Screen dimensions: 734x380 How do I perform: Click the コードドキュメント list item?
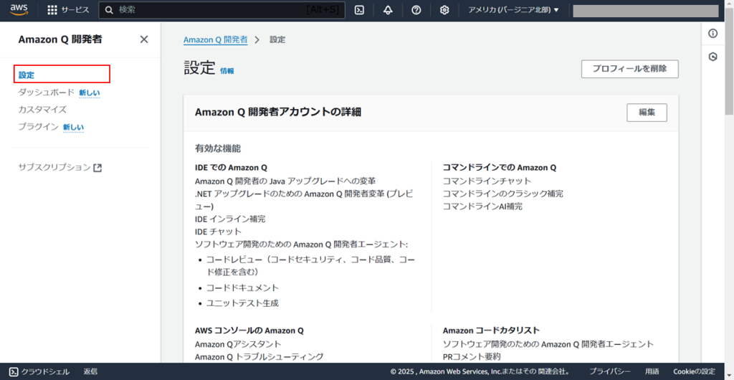click(x=242, y=288)
